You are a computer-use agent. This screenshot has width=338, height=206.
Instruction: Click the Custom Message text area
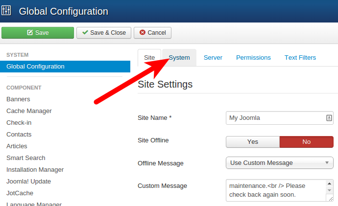point(274,190)
